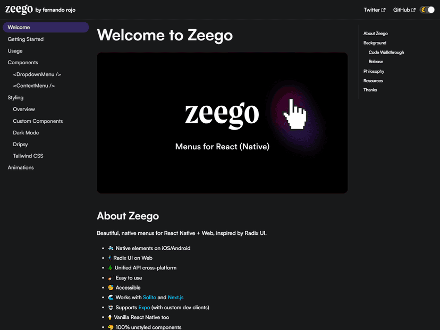Open Dark Mode styling page

[26, 133]
